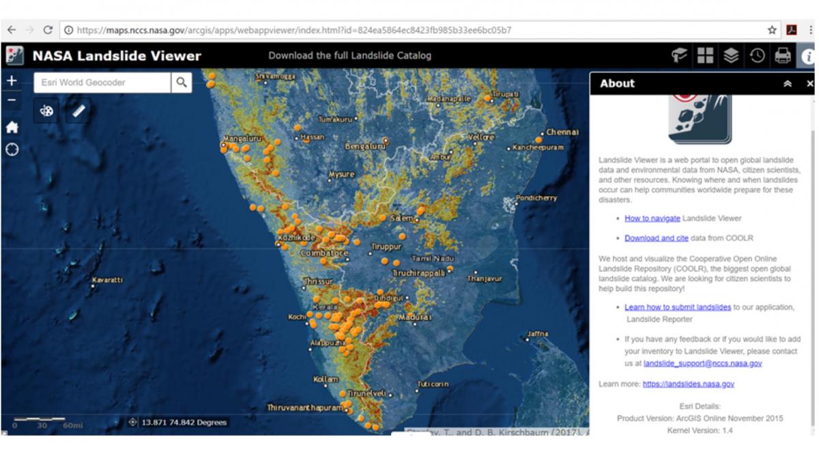Select the Draw palette tool
Screen dimensions: 819x461
(x=46, y=110)
